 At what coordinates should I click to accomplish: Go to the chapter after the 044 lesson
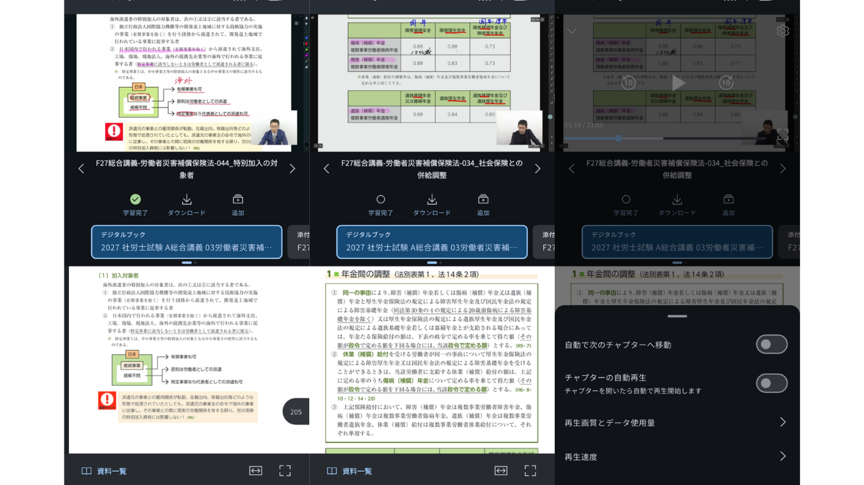point(292,169)
